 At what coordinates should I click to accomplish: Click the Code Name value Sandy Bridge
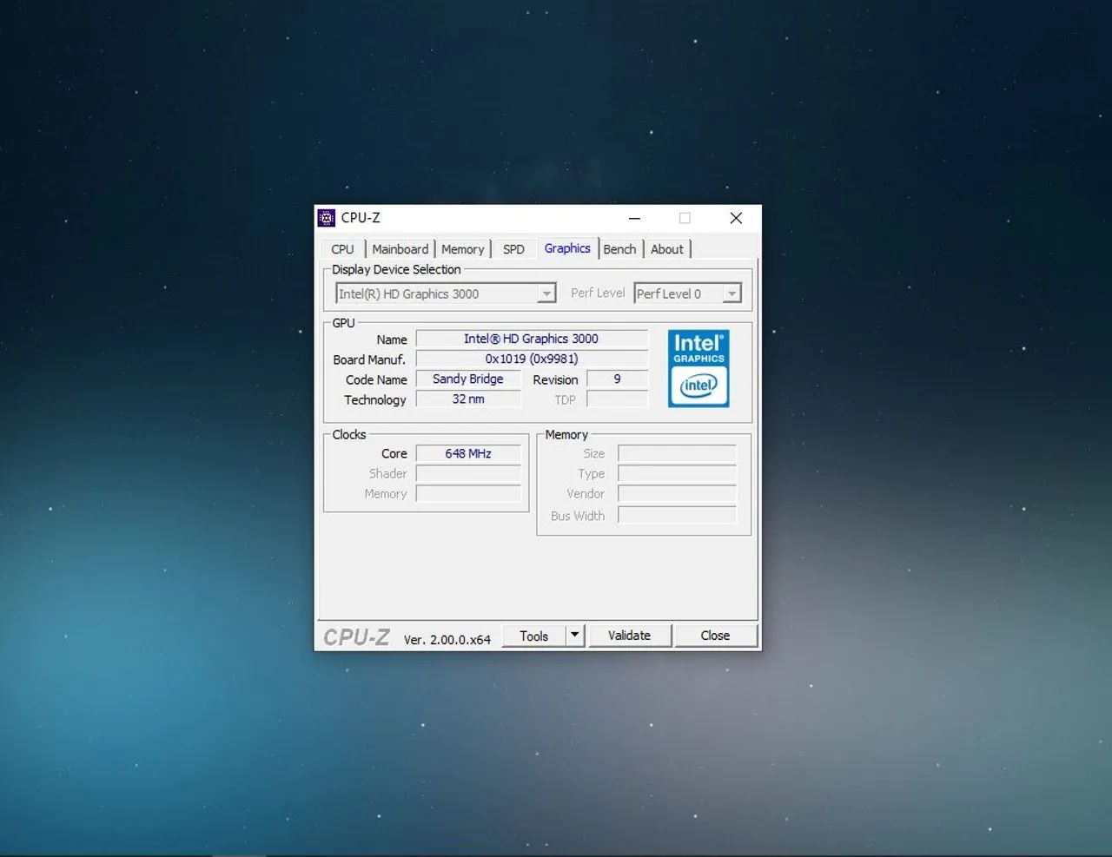pyautogui.click(x=468, y=379)
